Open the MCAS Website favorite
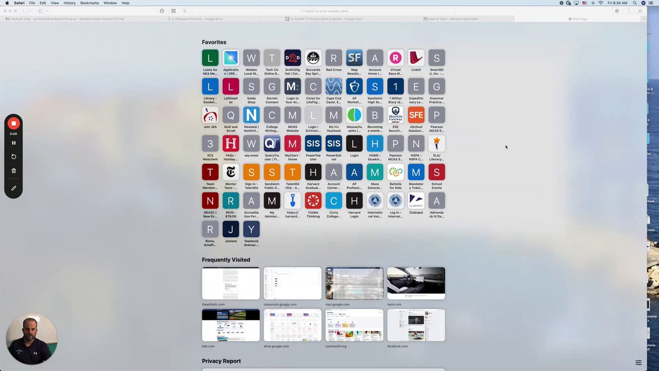Screen dimensions: 659x371 click(292, 115)
